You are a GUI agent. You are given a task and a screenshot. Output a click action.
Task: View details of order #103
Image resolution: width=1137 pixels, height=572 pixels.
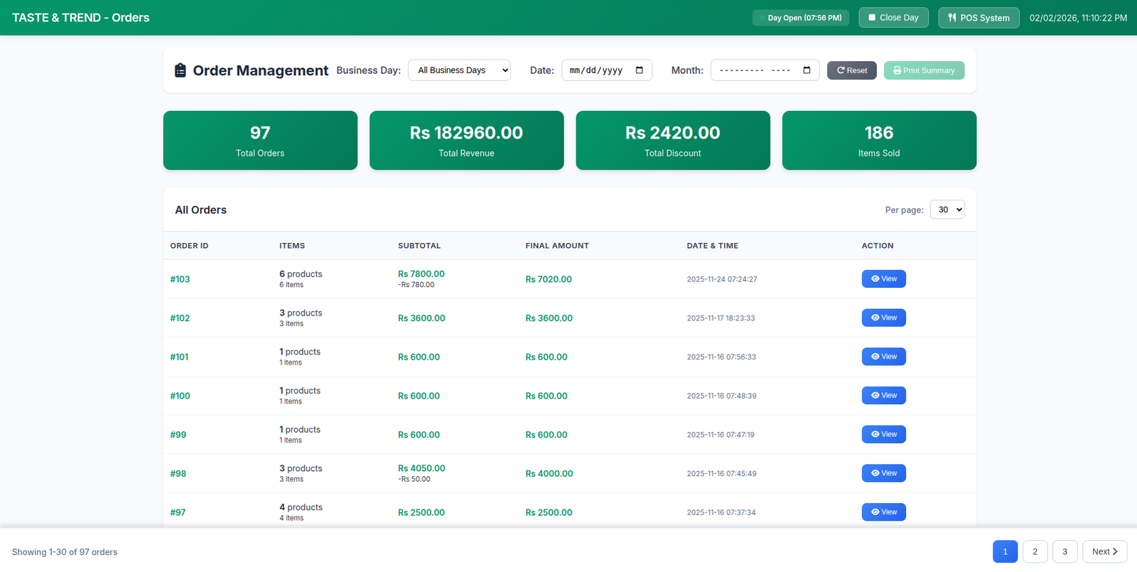(883, 279)
